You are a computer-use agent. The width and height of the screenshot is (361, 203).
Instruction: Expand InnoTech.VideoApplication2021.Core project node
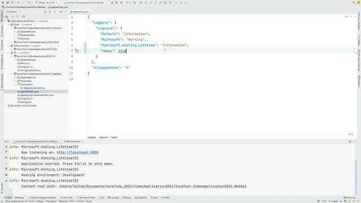(11, 42)
